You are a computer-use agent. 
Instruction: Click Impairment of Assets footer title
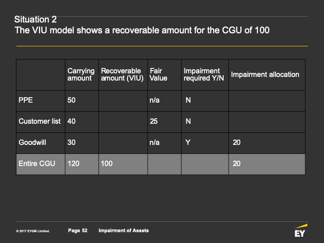tap(124, 230)
